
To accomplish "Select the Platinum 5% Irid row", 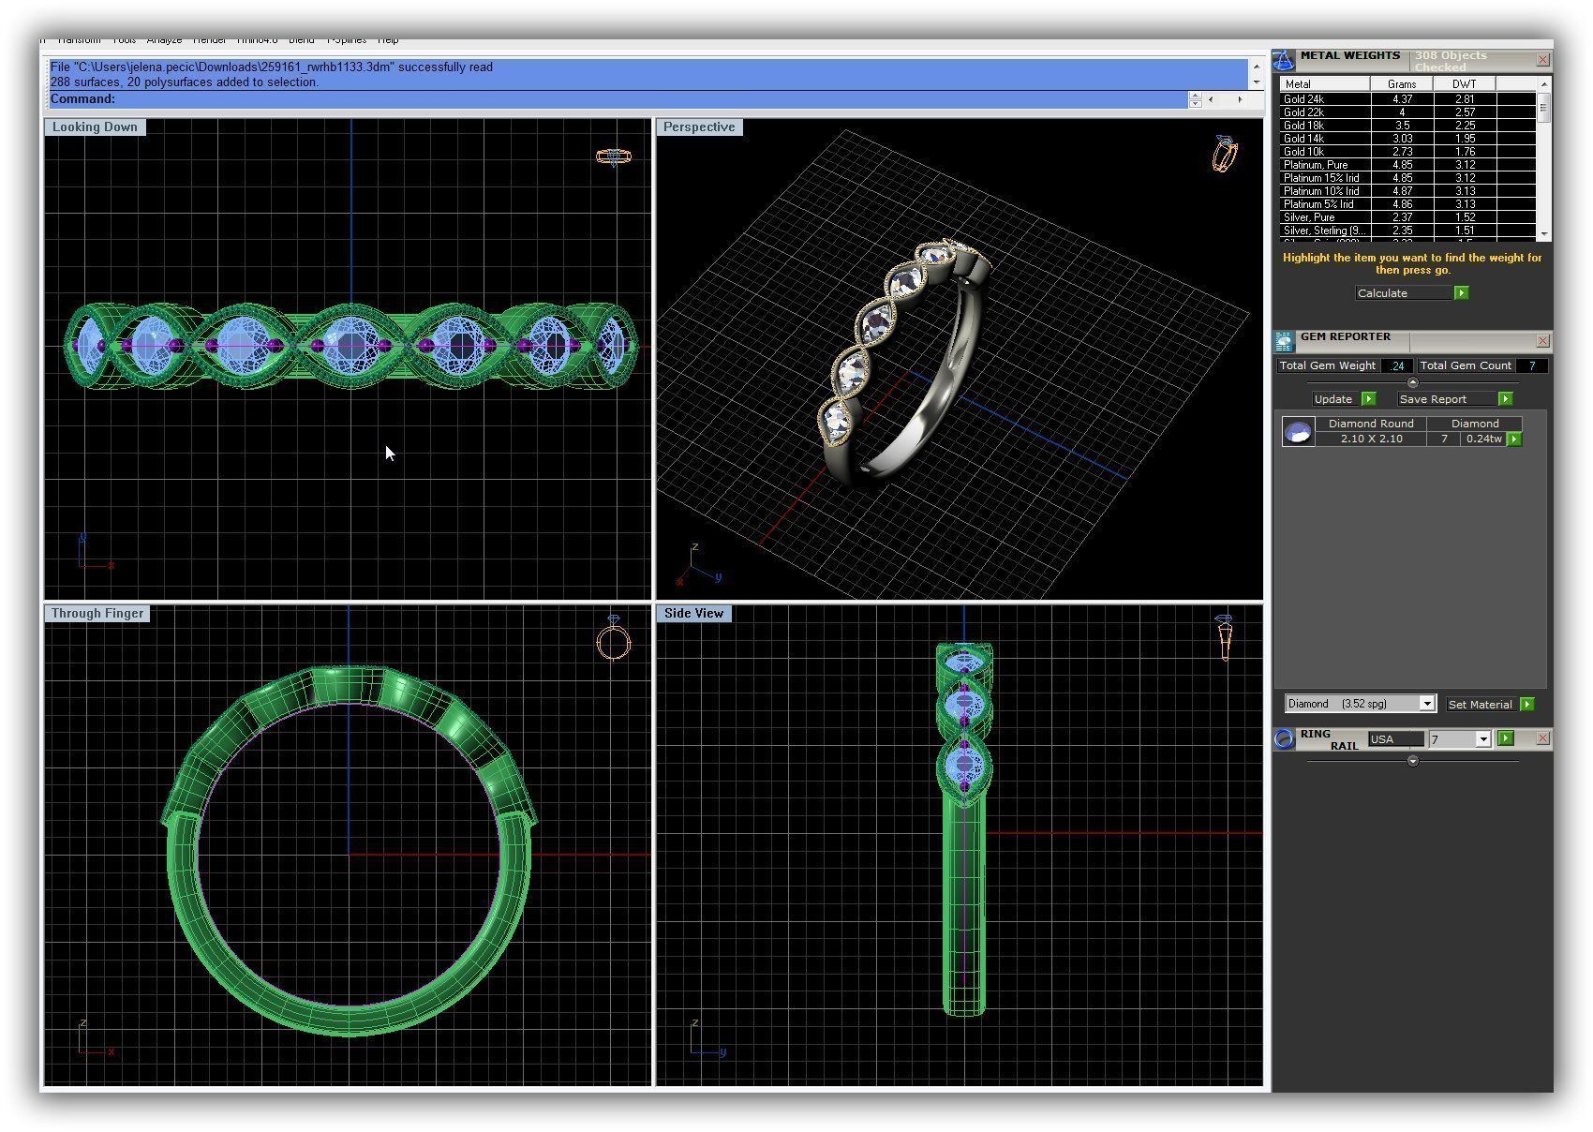I will (x=1408, y=203).
